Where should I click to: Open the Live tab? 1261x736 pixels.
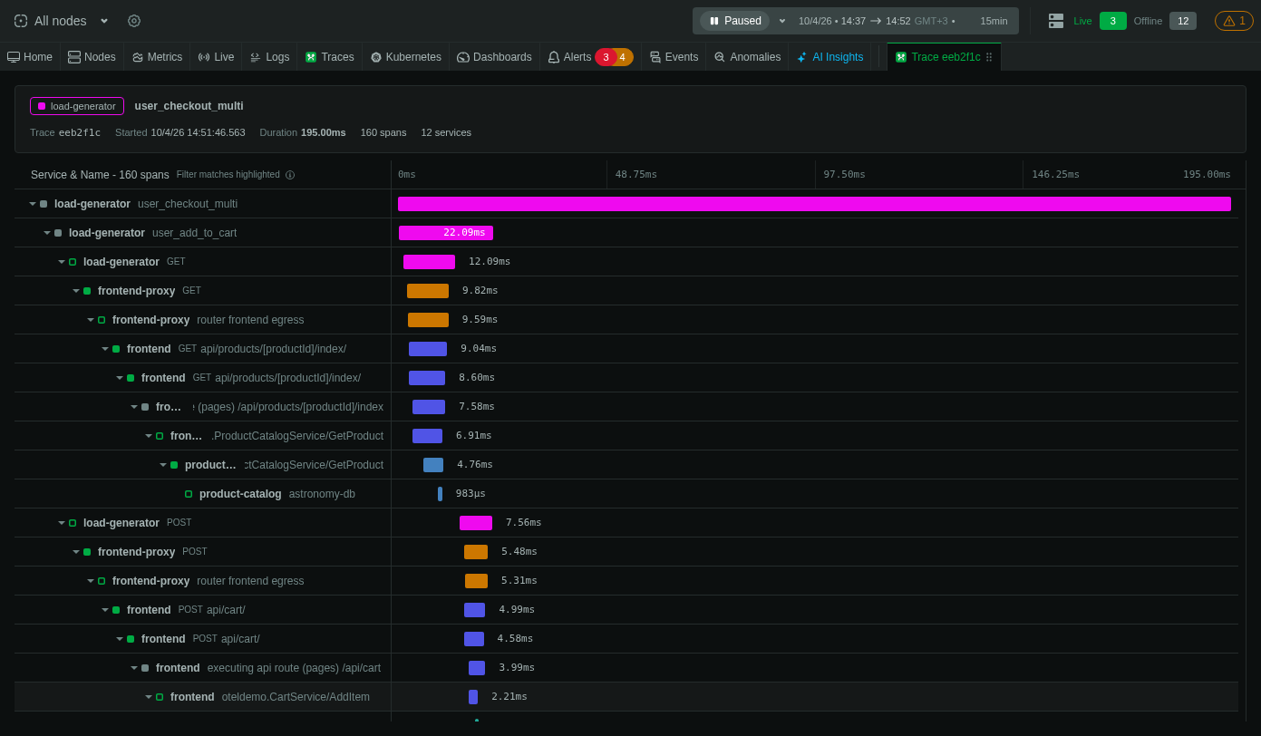tap(216, 57)
